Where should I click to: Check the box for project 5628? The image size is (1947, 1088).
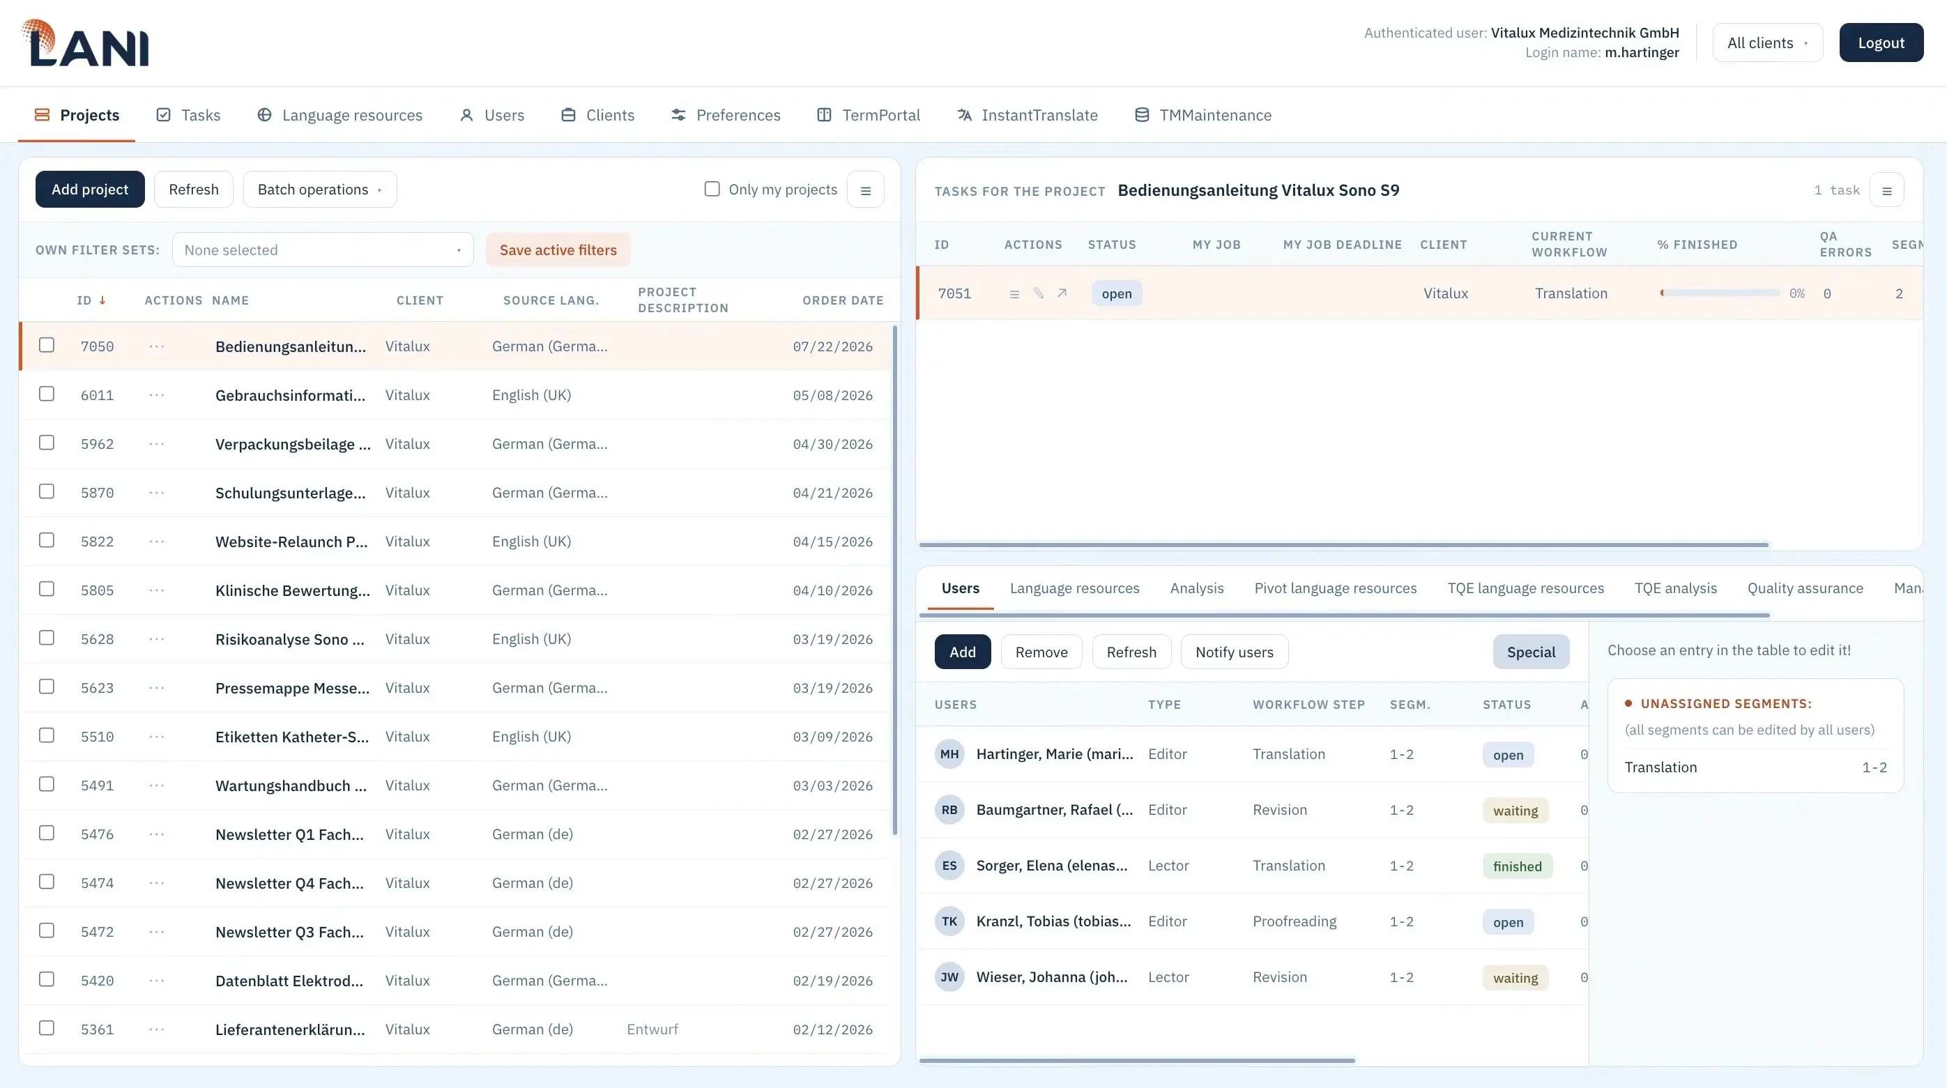tap(47, 638)
